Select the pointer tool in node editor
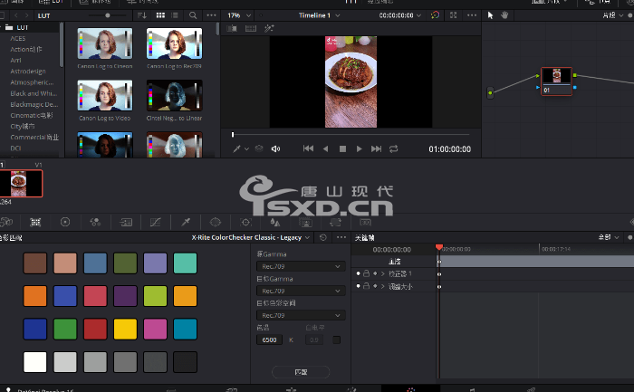This screenshot has height=392, width=634. click(x=491, y=15)
